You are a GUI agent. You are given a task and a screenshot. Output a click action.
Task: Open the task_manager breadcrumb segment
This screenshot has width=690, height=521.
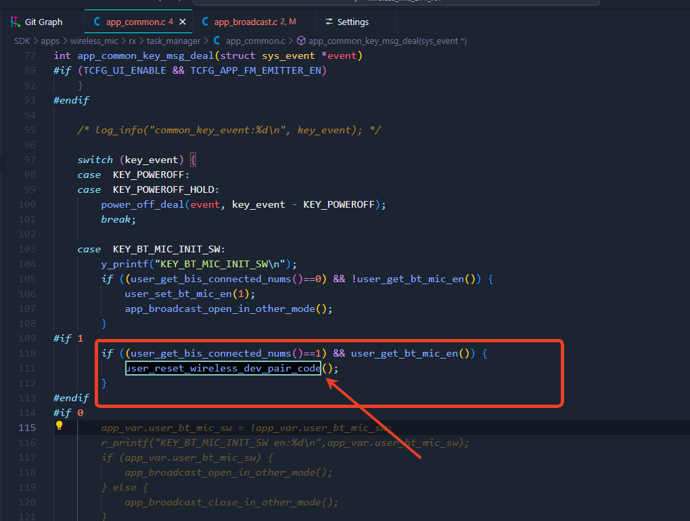point(173,41)
